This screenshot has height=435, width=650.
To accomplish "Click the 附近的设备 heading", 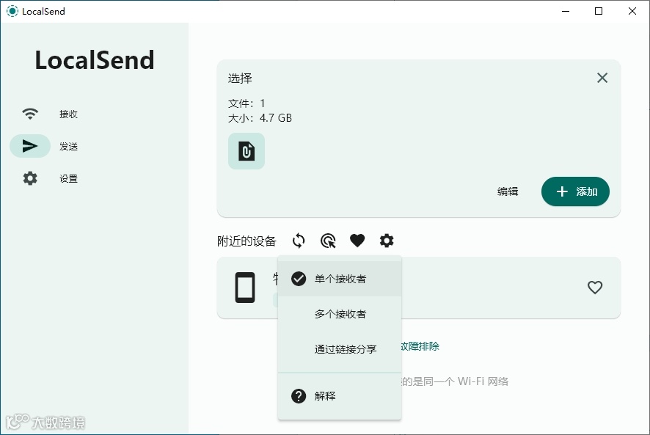I will (x=247, y=241).
